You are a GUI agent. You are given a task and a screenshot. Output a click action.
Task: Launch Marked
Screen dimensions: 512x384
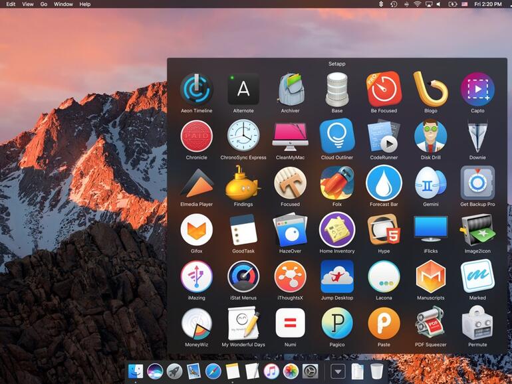pos(477,276)
